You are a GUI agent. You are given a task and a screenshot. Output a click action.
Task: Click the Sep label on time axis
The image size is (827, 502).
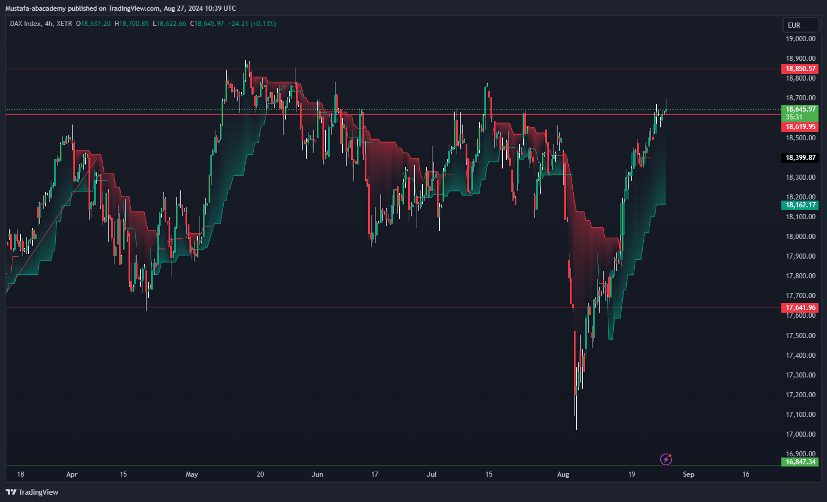tap(688, 474)
